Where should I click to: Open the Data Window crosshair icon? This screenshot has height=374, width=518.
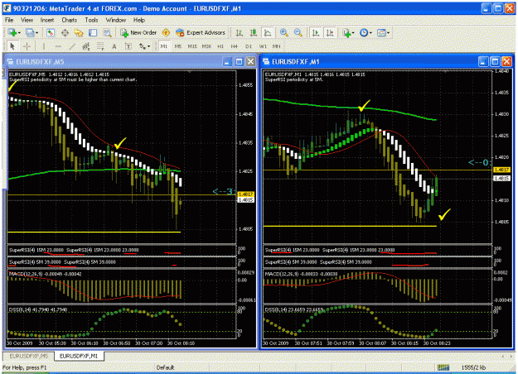65,32
